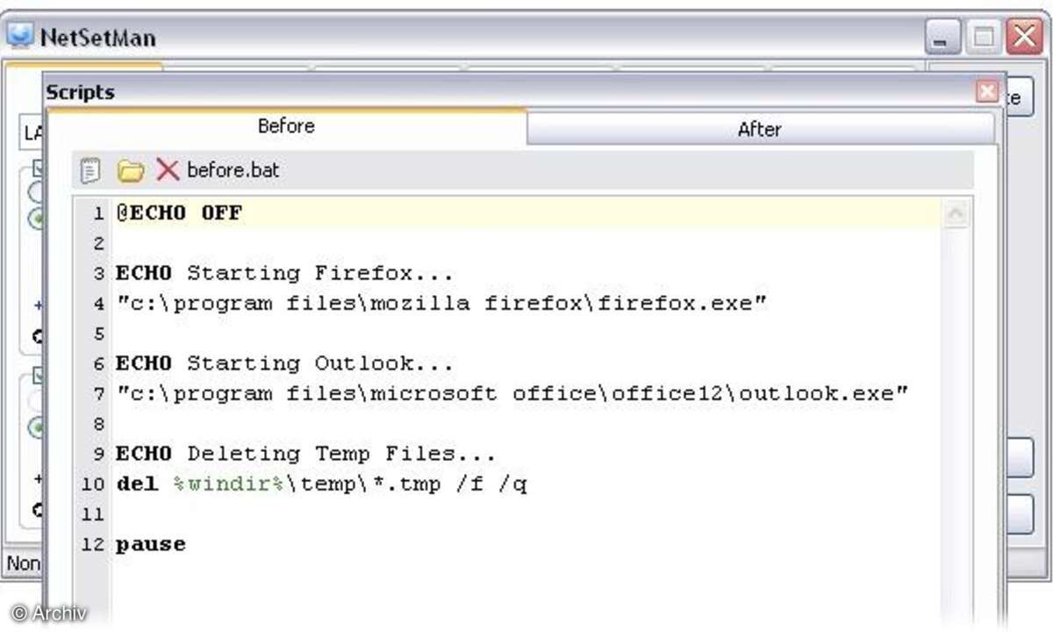This screenshot has width=1053, height=632.
Task: Switch to the Before tab
Action: tap(286, 126)
